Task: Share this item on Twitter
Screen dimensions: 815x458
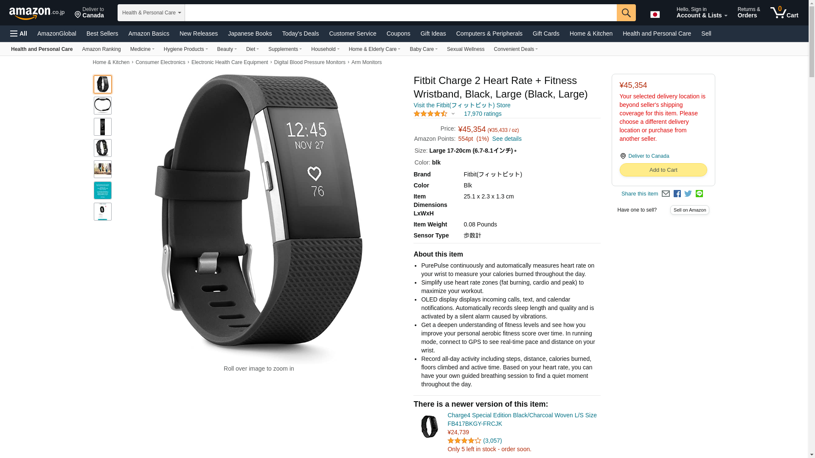Action: 688,194
